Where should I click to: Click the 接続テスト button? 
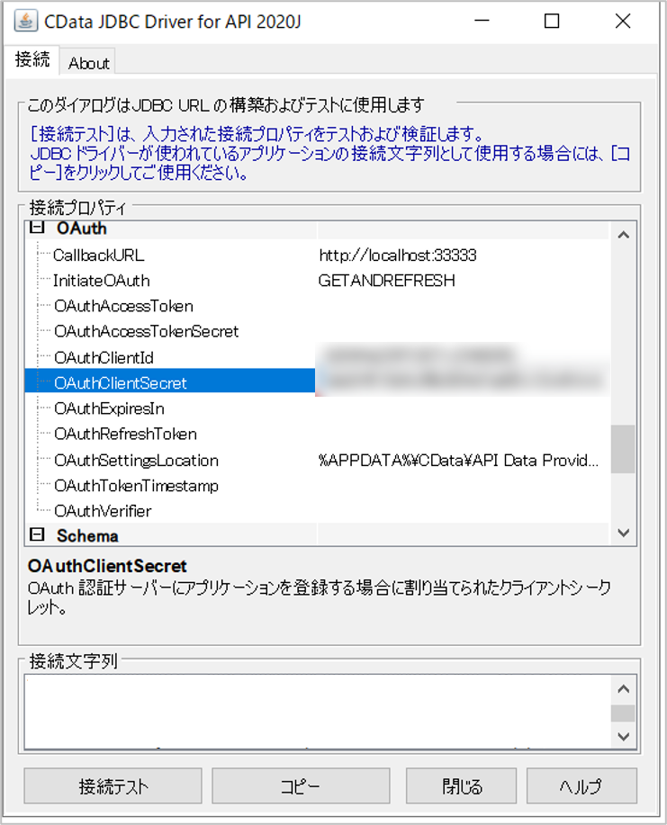tap(113, 786)
